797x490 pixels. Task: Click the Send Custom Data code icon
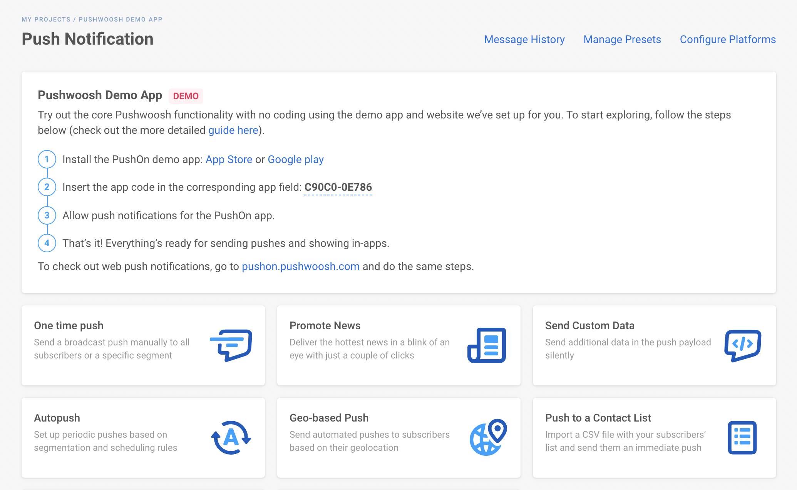coord(743,345)
